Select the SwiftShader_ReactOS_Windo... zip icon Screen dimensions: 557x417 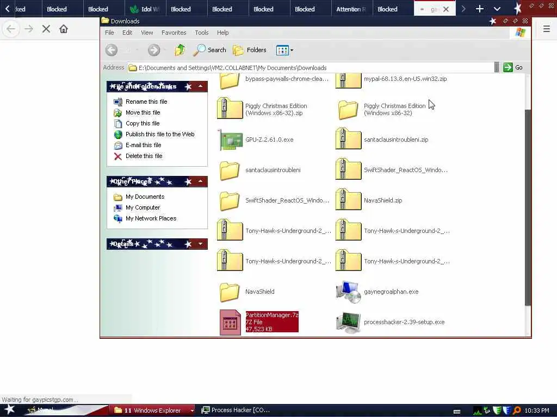349,170
